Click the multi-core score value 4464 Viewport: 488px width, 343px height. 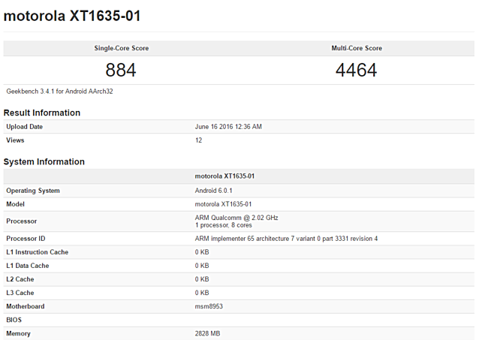point(357,70)
